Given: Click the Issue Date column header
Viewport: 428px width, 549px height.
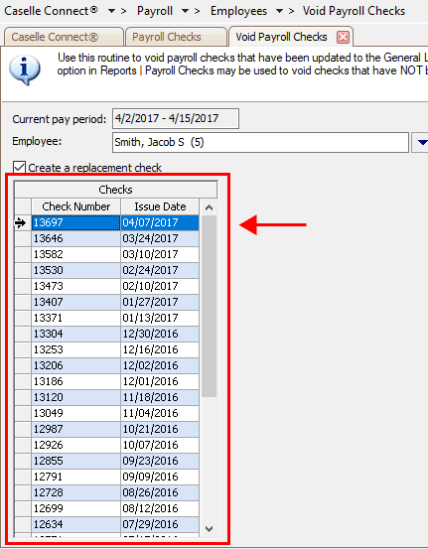Looking at the screenshot, I should pyautogui.click(x=160, y=206).
